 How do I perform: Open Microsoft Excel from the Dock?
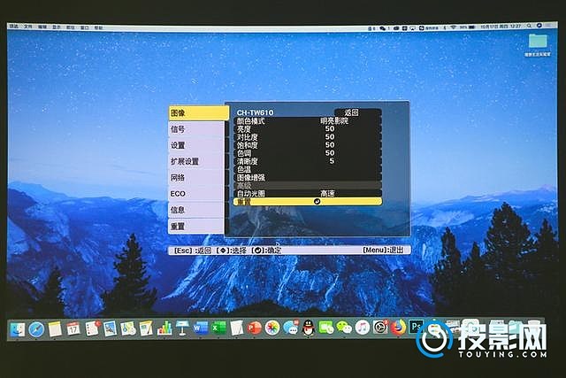218,328
